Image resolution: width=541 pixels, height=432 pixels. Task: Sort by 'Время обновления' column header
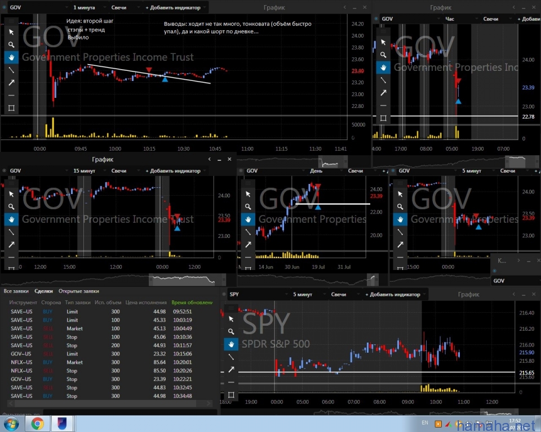[192, 302]
